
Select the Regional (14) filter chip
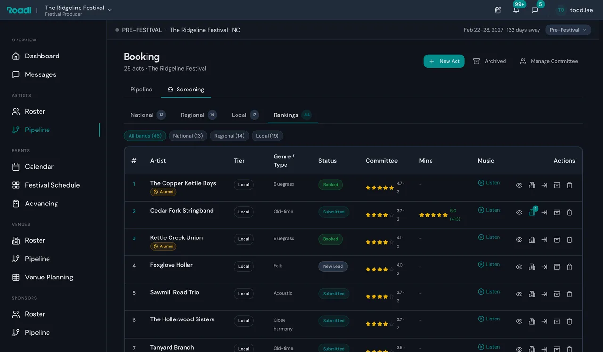coord(229,136)
